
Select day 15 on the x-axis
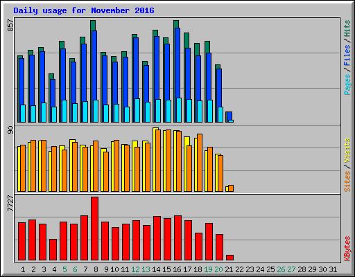[166, 269]
